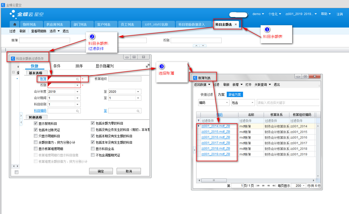Uncheck the 显示禁用科目 checkbox

click(x=36, y=123)
